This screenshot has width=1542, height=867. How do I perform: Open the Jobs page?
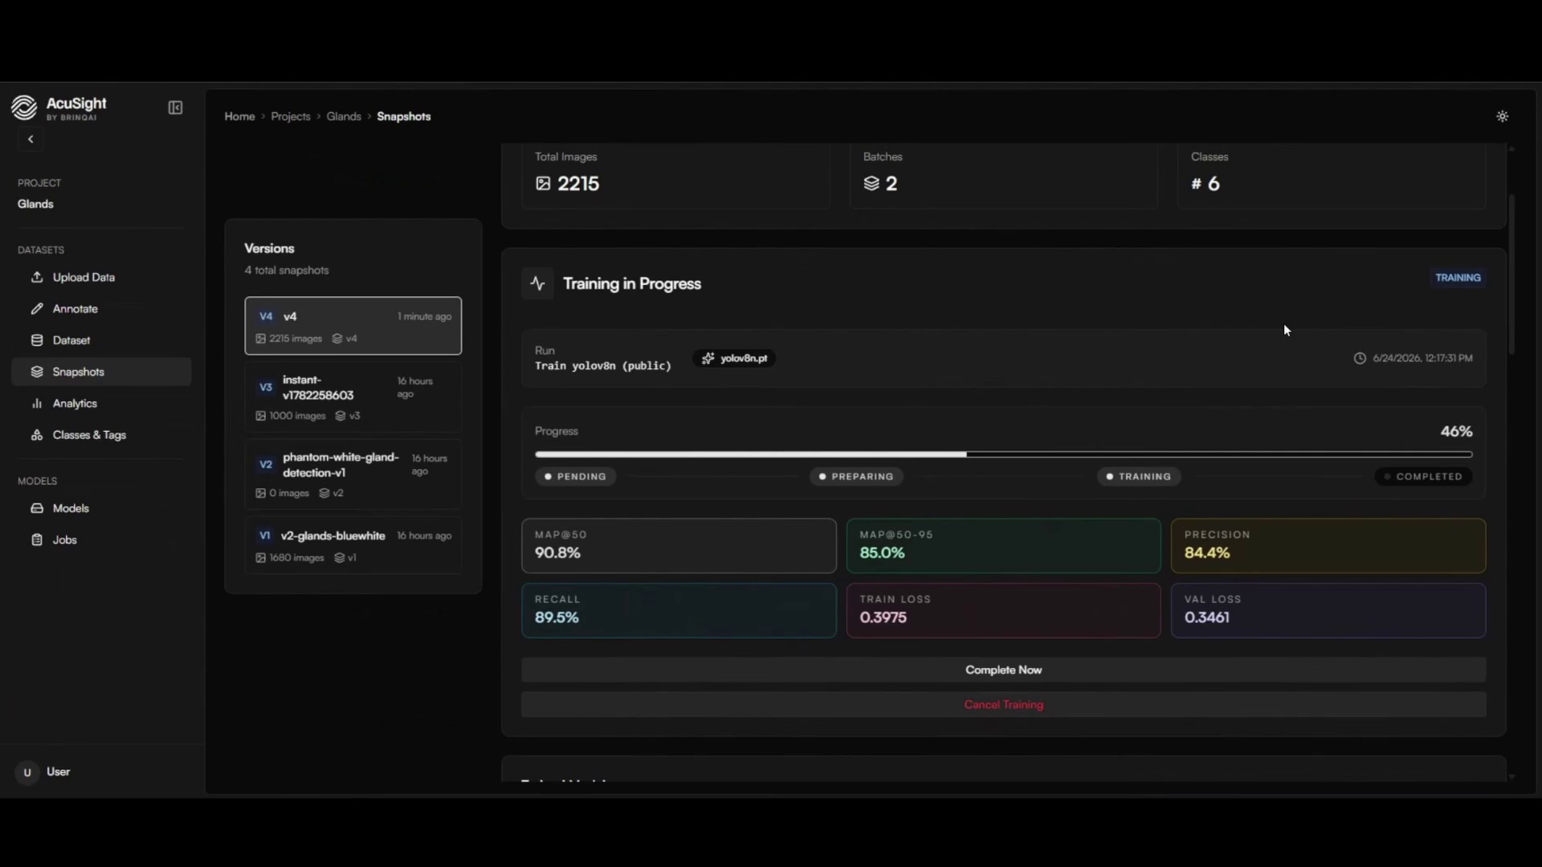(101, 540)
